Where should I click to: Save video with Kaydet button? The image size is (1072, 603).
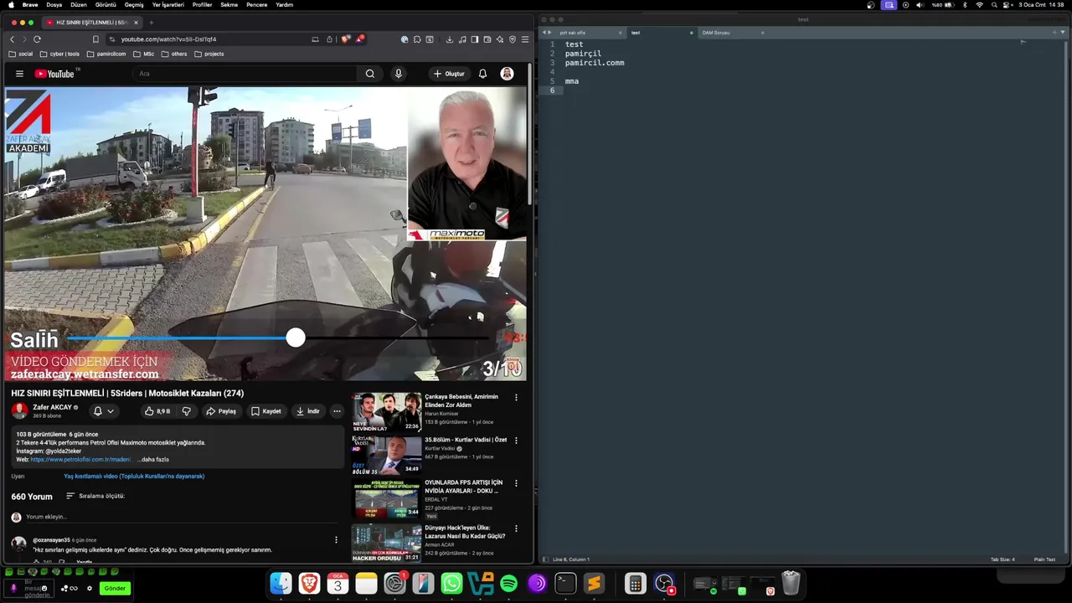[266, 411]
